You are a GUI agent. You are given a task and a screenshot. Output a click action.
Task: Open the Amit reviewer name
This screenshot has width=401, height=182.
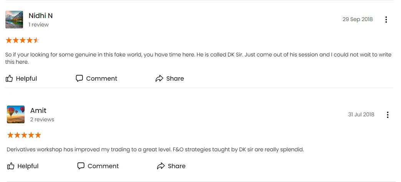tap(38, 111)
